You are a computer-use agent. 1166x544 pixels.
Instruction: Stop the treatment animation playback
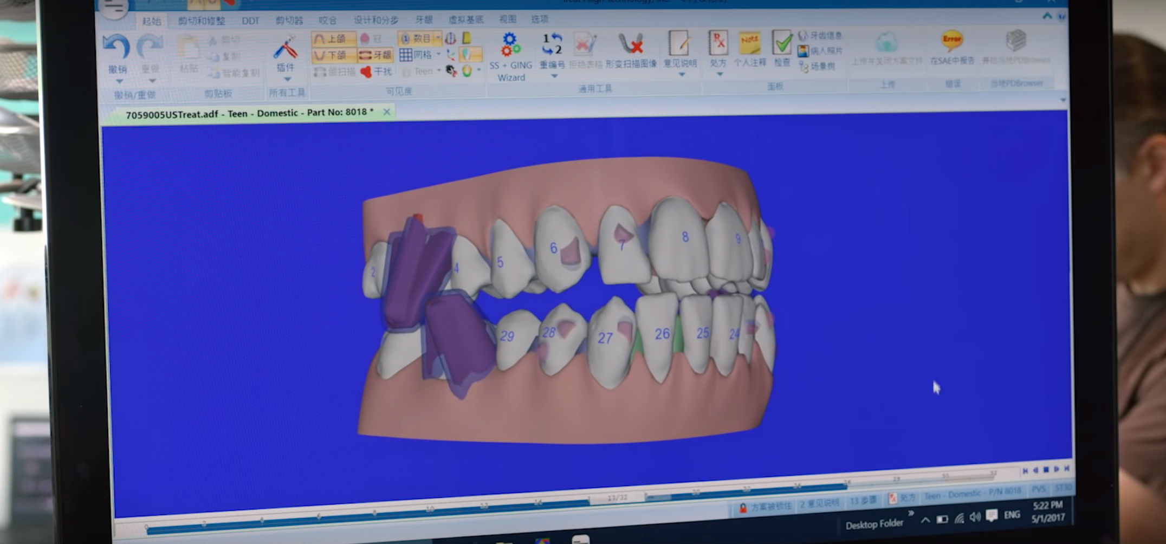point(1046,470)
